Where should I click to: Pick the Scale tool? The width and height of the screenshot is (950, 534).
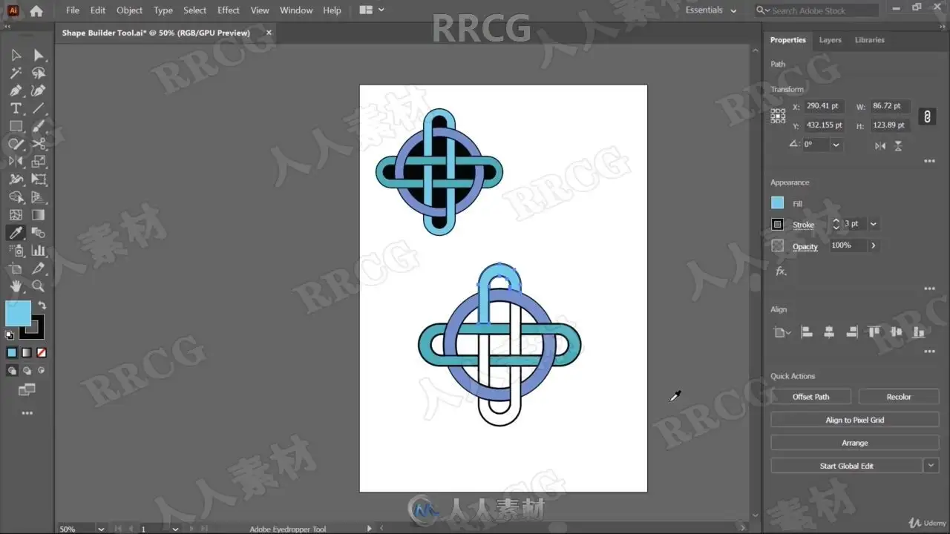pos(39,161)
